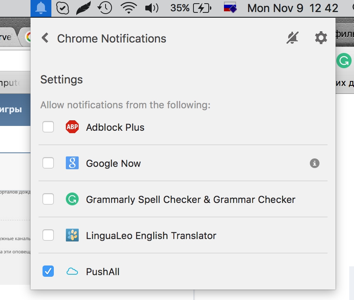Click the date and time in menu bar
Viewport: 354px width, 300px height.
coord(293,8)
